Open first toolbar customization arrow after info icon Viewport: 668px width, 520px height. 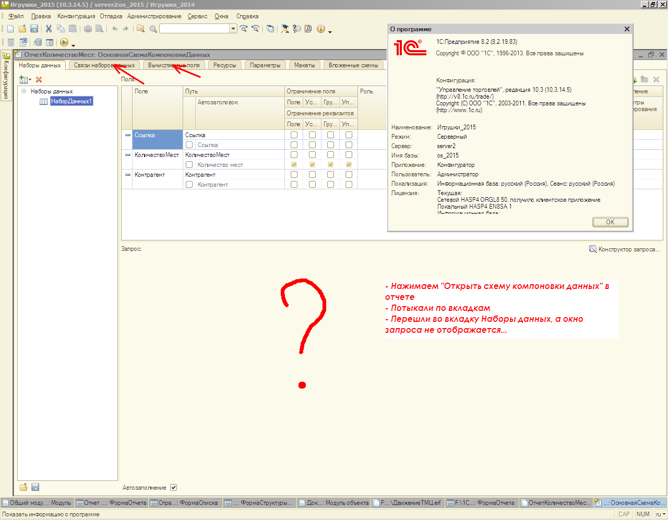330,31
